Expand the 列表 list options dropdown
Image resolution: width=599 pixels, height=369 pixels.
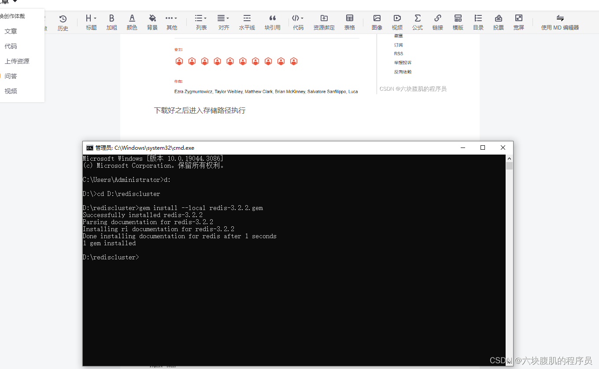(201, 21)
